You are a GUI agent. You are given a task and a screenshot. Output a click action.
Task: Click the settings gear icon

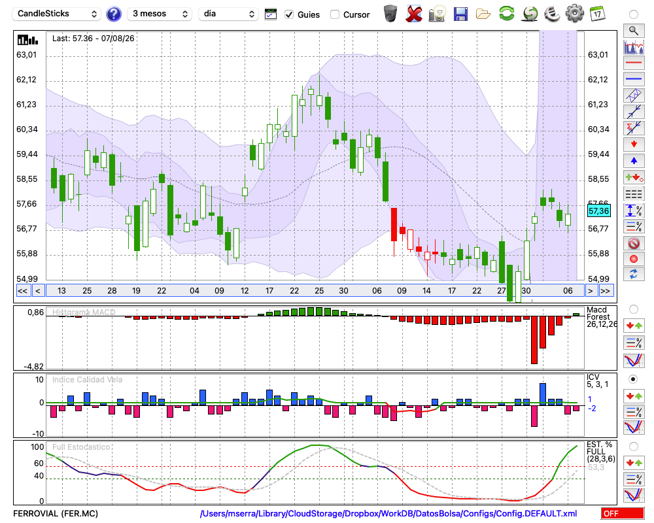[x=575, y=14]
